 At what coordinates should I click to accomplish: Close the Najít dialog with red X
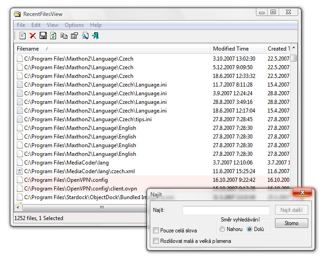(x=302, y=192)
